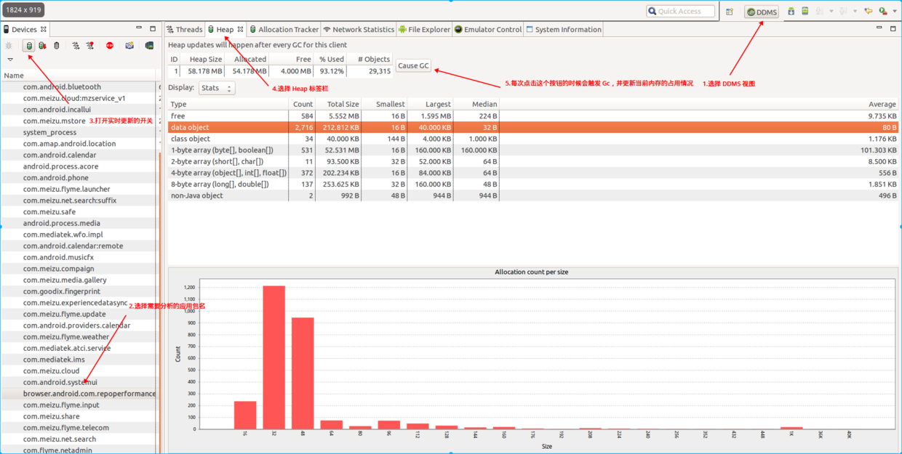The width and height of the screenshot is (902, 454).
Task: Switch to the Network Statistics tab
Action: coord(359,30)
